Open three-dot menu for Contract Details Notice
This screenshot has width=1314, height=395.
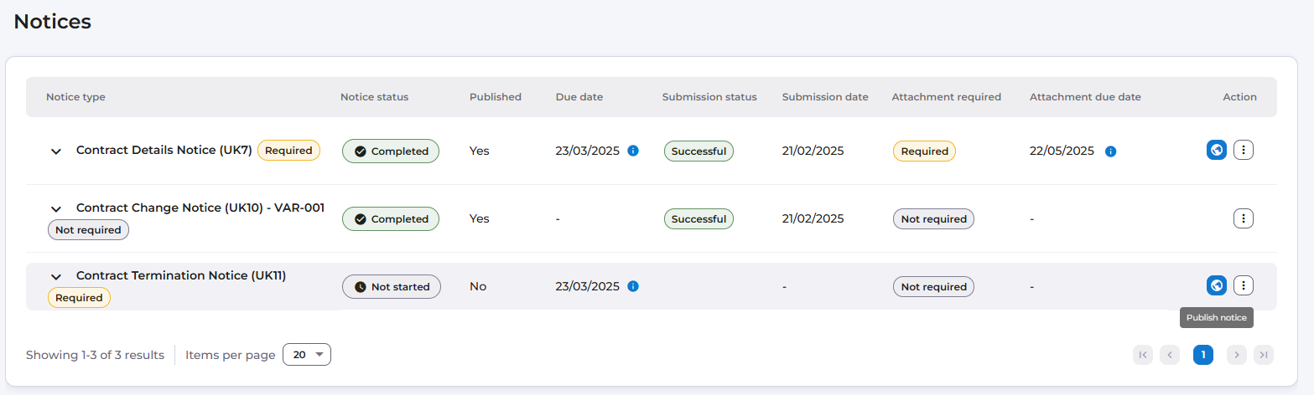(x=1244, y=151)
